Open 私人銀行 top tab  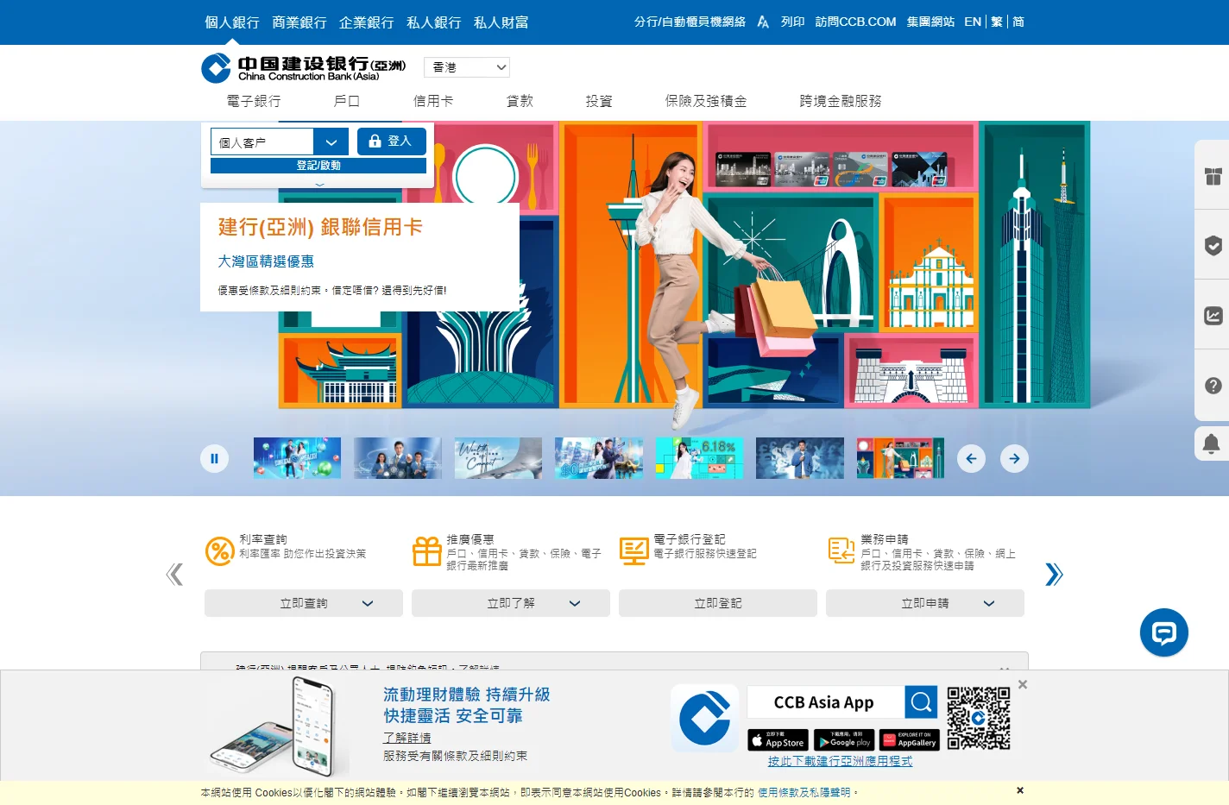pos(434,22)
